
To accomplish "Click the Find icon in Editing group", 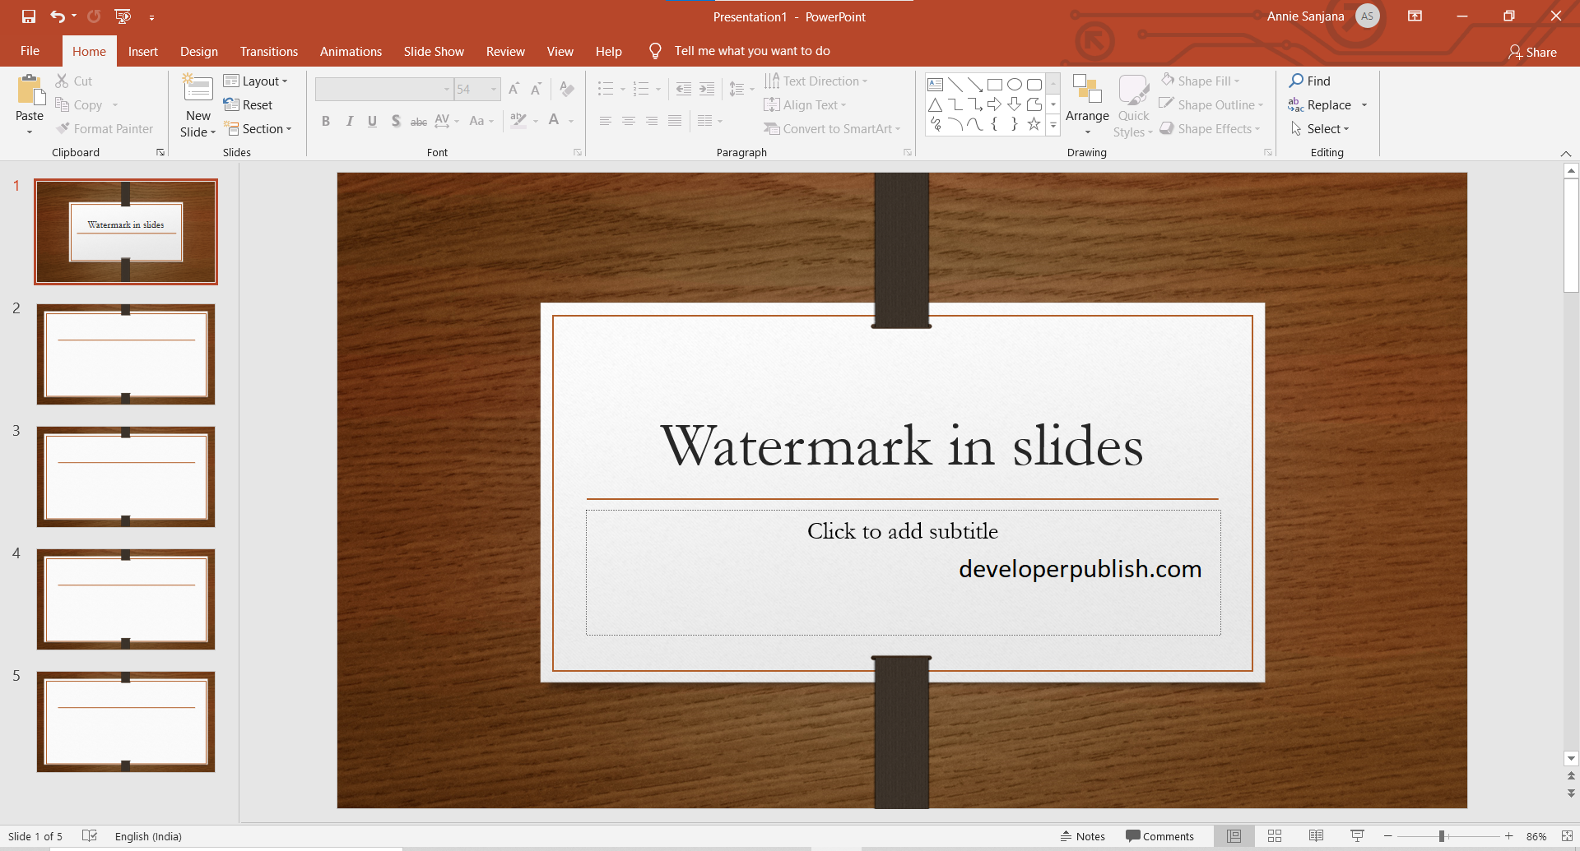I will pos(1312,81).
